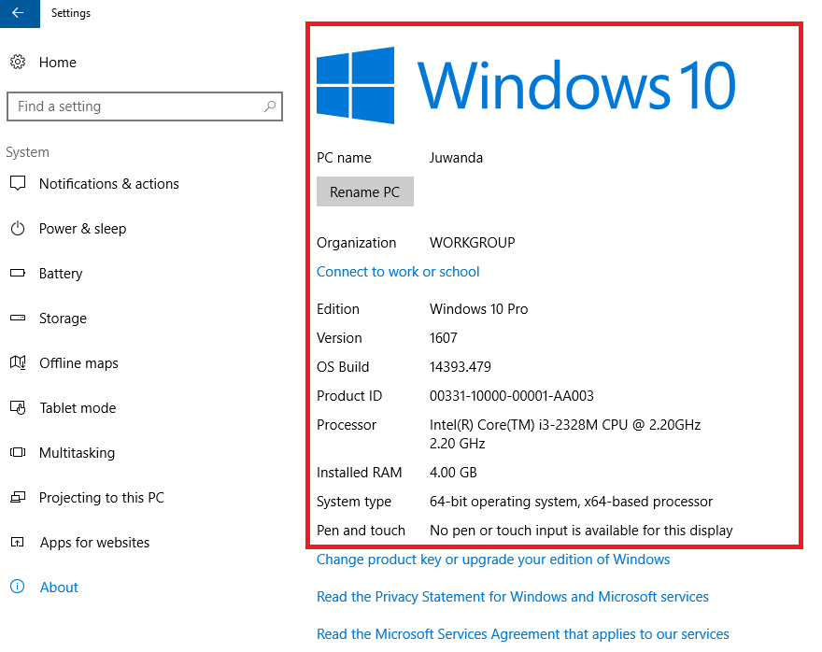This screenshot has width=822, height=652.
Task: Open Change product key or upgrade link
Action: [493, 560]
